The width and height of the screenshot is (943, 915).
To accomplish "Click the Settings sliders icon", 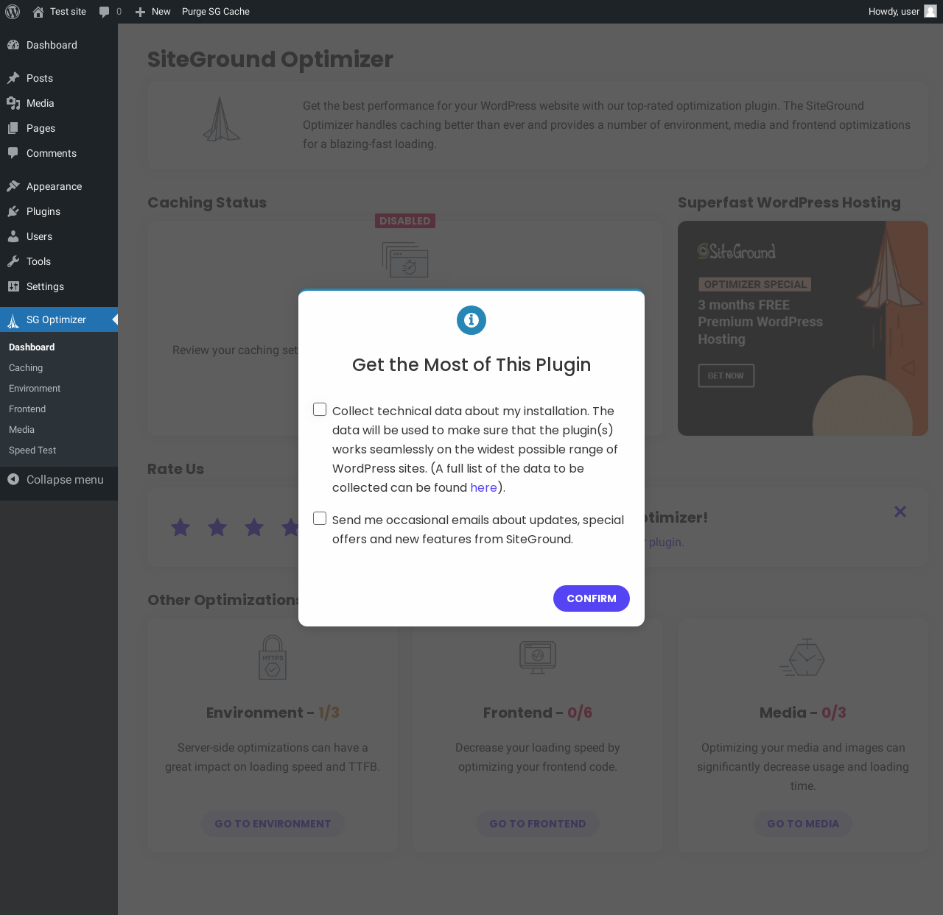I will tap(13, 286).
